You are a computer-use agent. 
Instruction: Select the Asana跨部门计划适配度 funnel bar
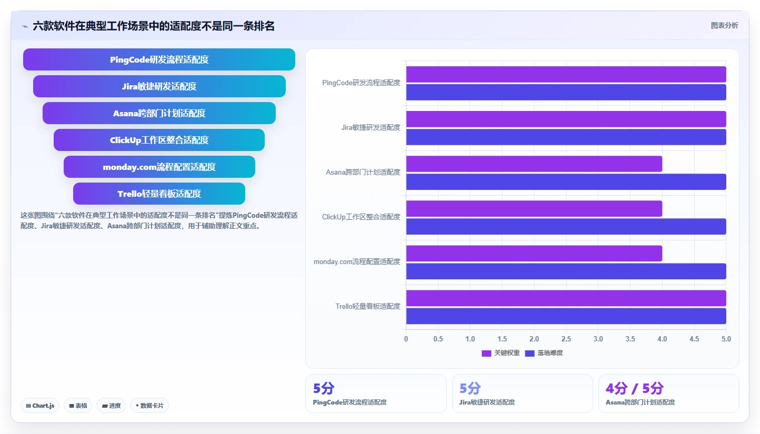point(159,113)
